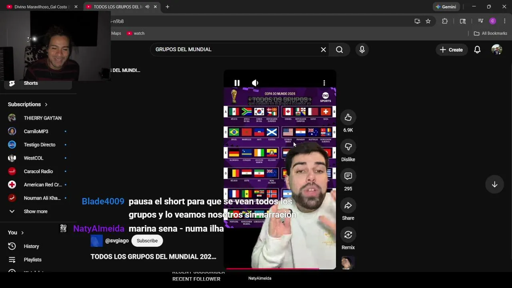Start voice search with microphone icon
512x288 pixels.
tap(362, 50)
